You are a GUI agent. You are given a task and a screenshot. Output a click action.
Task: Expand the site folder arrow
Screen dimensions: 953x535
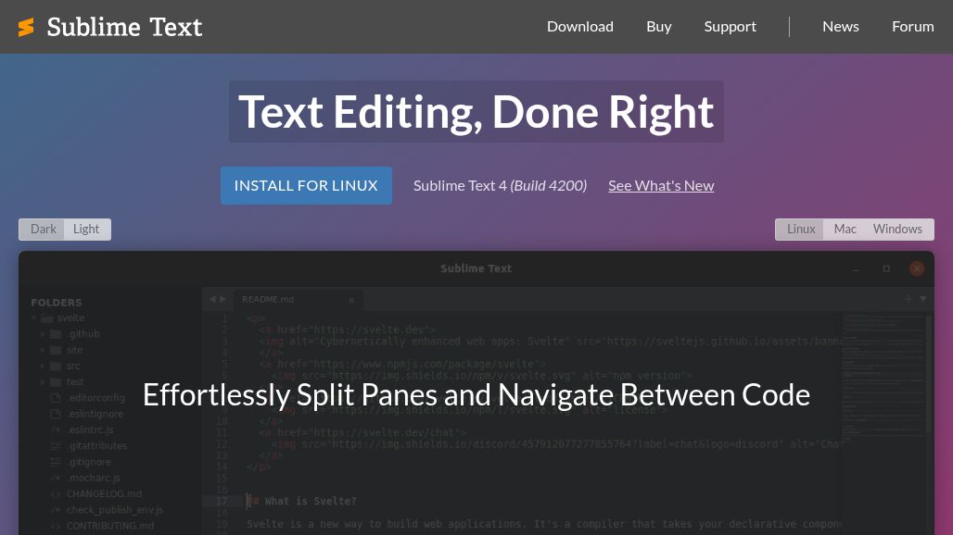43,350
